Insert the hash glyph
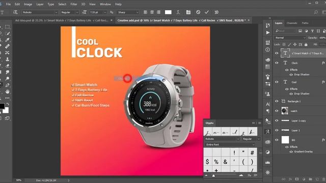 252,152
